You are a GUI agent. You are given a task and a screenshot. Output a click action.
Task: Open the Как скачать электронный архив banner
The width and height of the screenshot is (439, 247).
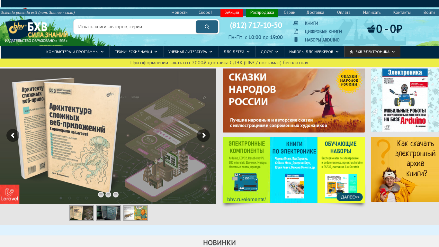pos(405,169)
